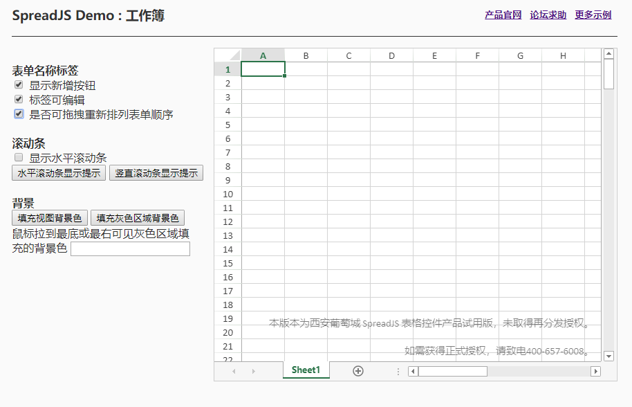
Task: Open the three-dot sheet list menu icon
Action: 398,371
